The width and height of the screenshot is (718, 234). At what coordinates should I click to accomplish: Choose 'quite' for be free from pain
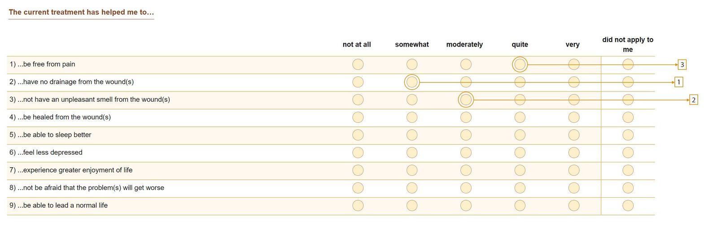(x=520, y=65)
